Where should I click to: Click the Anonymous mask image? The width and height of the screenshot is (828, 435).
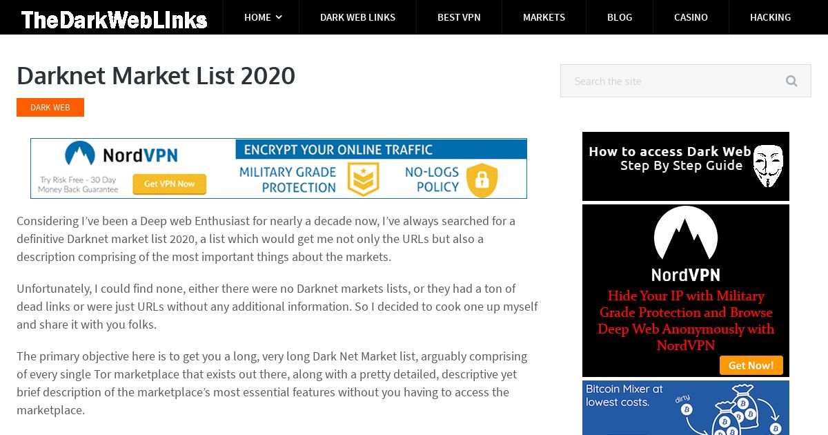pos(767,166)
